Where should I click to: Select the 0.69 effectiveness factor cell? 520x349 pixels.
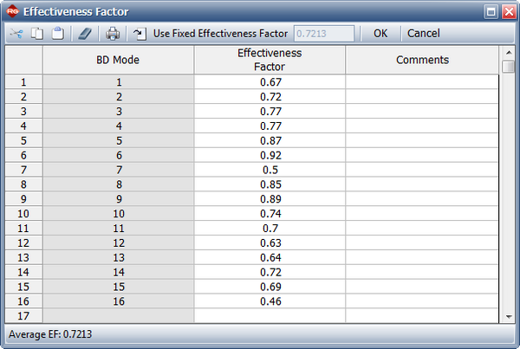click(270, 287)
